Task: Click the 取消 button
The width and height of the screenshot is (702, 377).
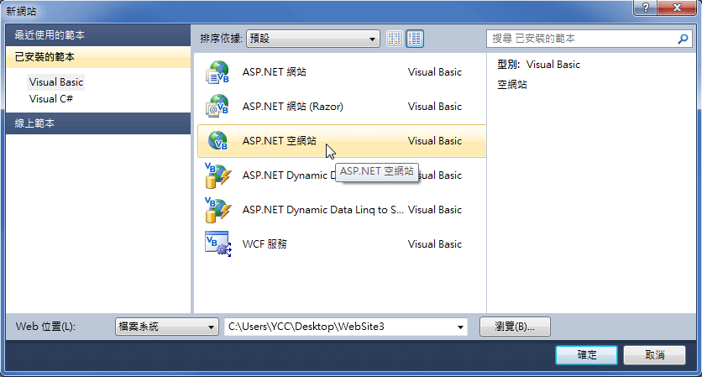Action: (x=654, y=355)
